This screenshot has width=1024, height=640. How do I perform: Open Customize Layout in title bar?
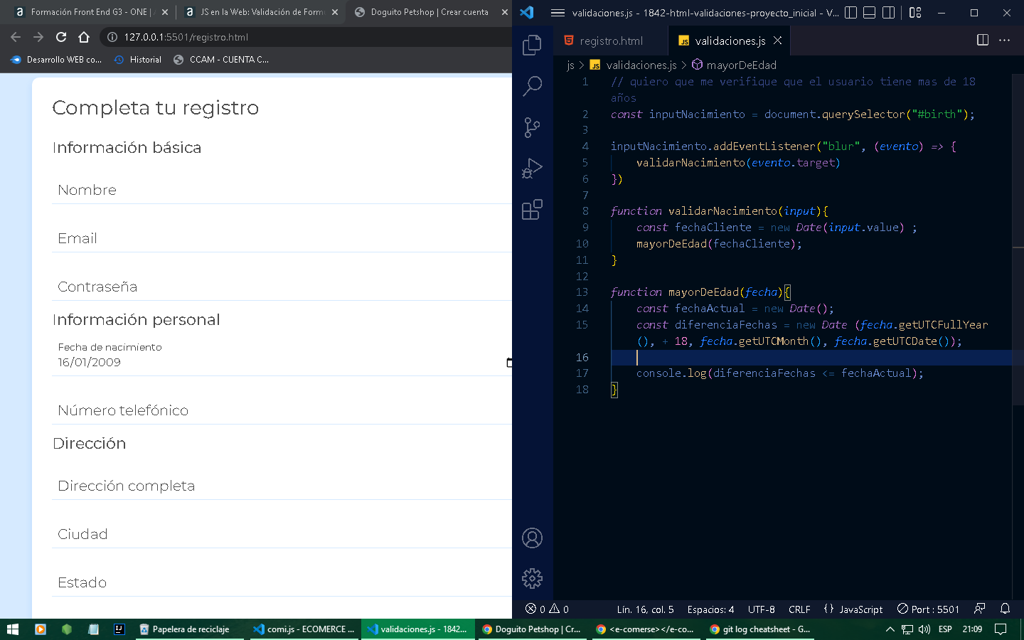coord(915,13)
